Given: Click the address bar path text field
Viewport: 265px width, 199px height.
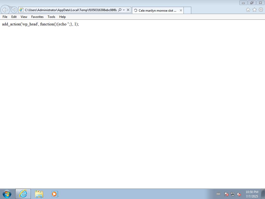Looking at the screenshot, I should [x=71, y=10].
